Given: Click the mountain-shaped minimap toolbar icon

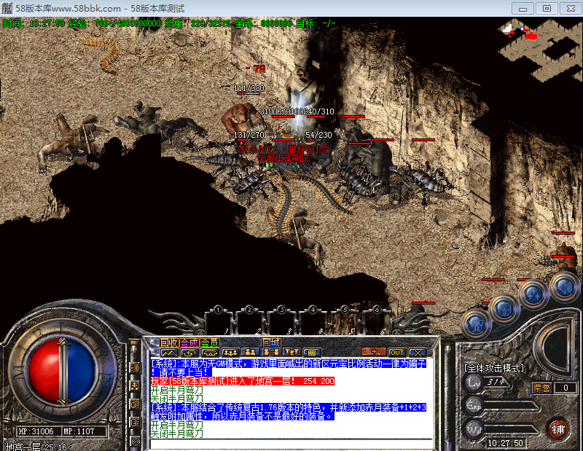Looking at the screenshot, I should tap(169, 352).
